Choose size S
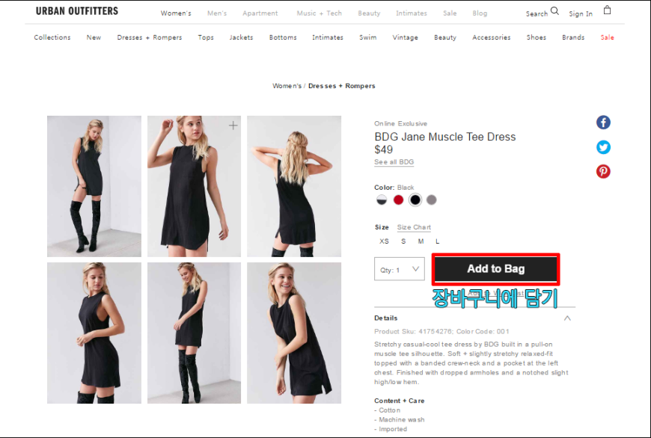This screenshot has height=438, width=651. pos(403,241)
